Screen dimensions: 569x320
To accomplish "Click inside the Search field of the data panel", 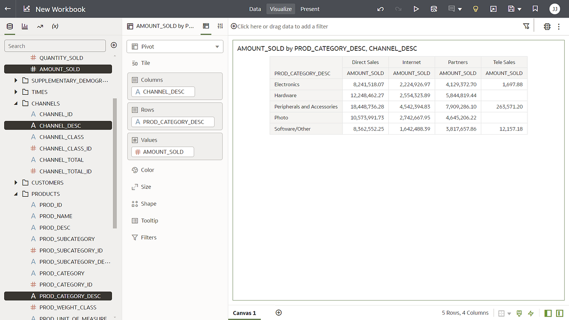I will tap(55, 46).
